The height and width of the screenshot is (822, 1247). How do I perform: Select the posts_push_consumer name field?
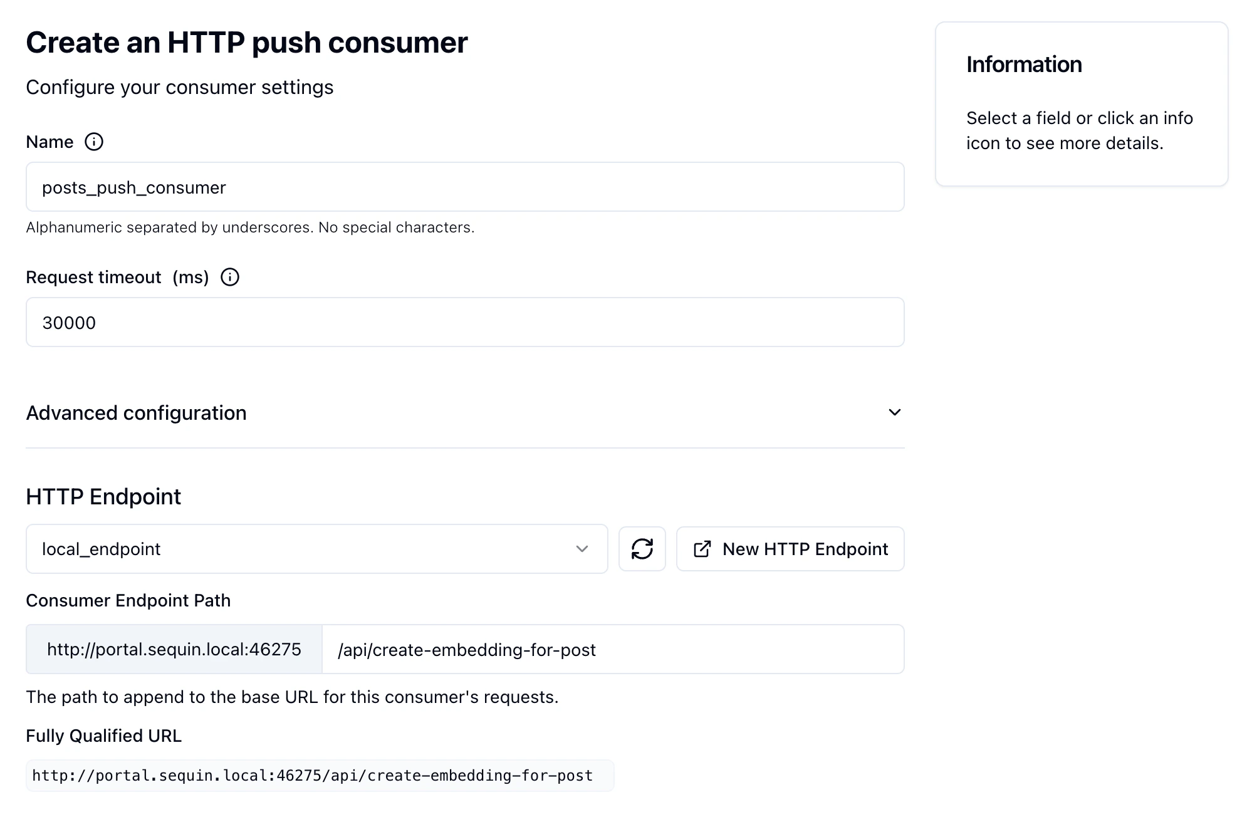pyautogui.click(x=464, y=187)
